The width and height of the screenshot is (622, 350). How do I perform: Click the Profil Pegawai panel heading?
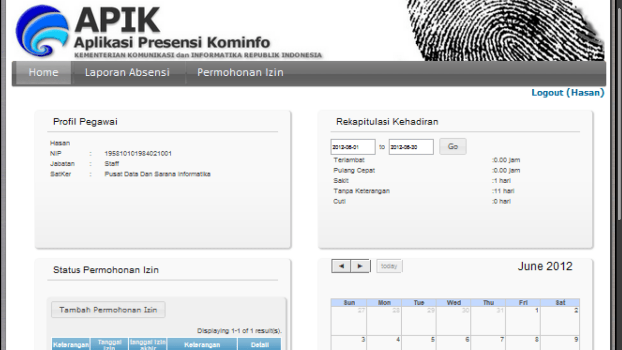click(x=85, y=122)
